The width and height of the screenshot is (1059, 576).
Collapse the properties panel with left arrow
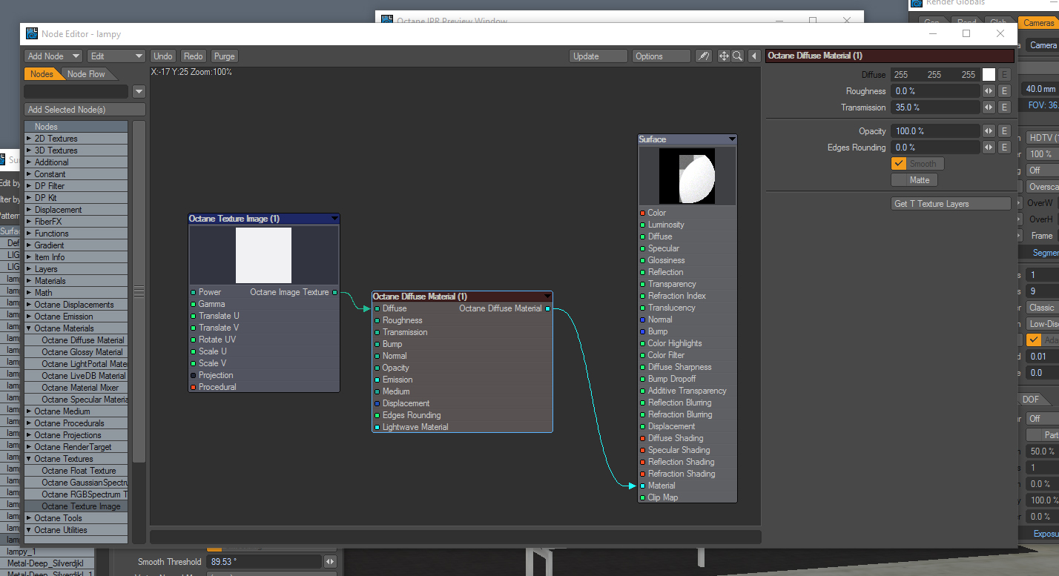pos(754,56)
